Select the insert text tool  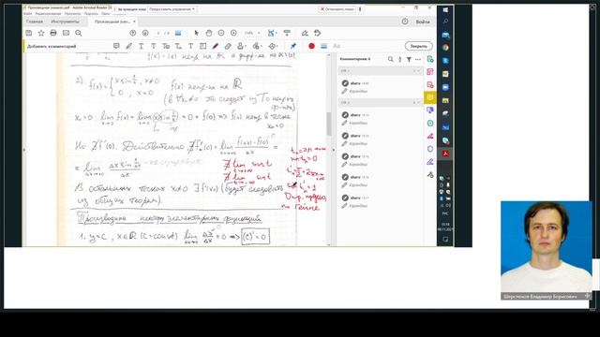point(178,46)
